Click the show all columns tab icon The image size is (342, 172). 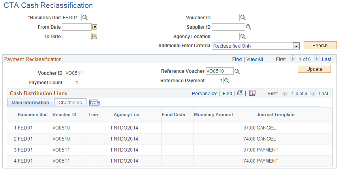[x=94, y=103]
